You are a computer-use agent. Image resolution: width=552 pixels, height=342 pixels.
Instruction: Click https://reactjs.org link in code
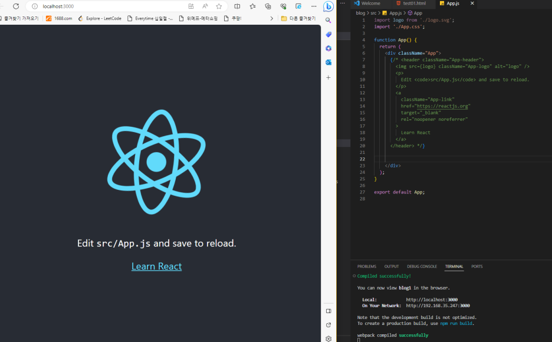pos(442,106)
